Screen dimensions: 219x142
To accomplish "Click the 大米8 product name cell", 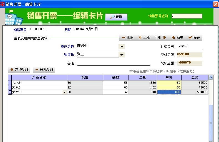I will [x=37, y=92].
